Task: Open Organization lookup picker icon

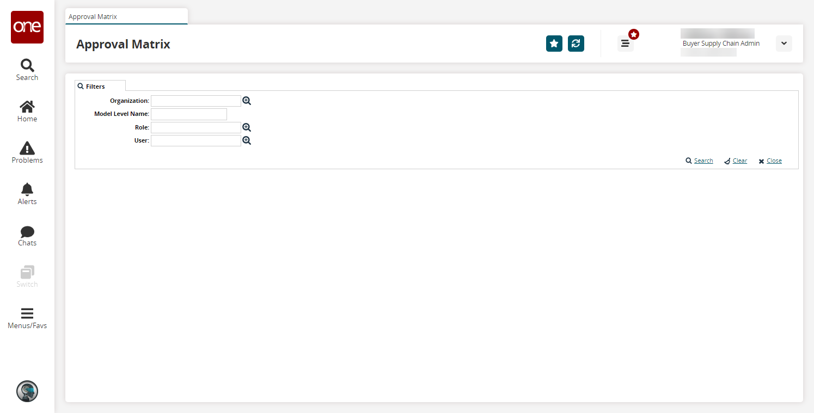Action: [x=247, y=101]
